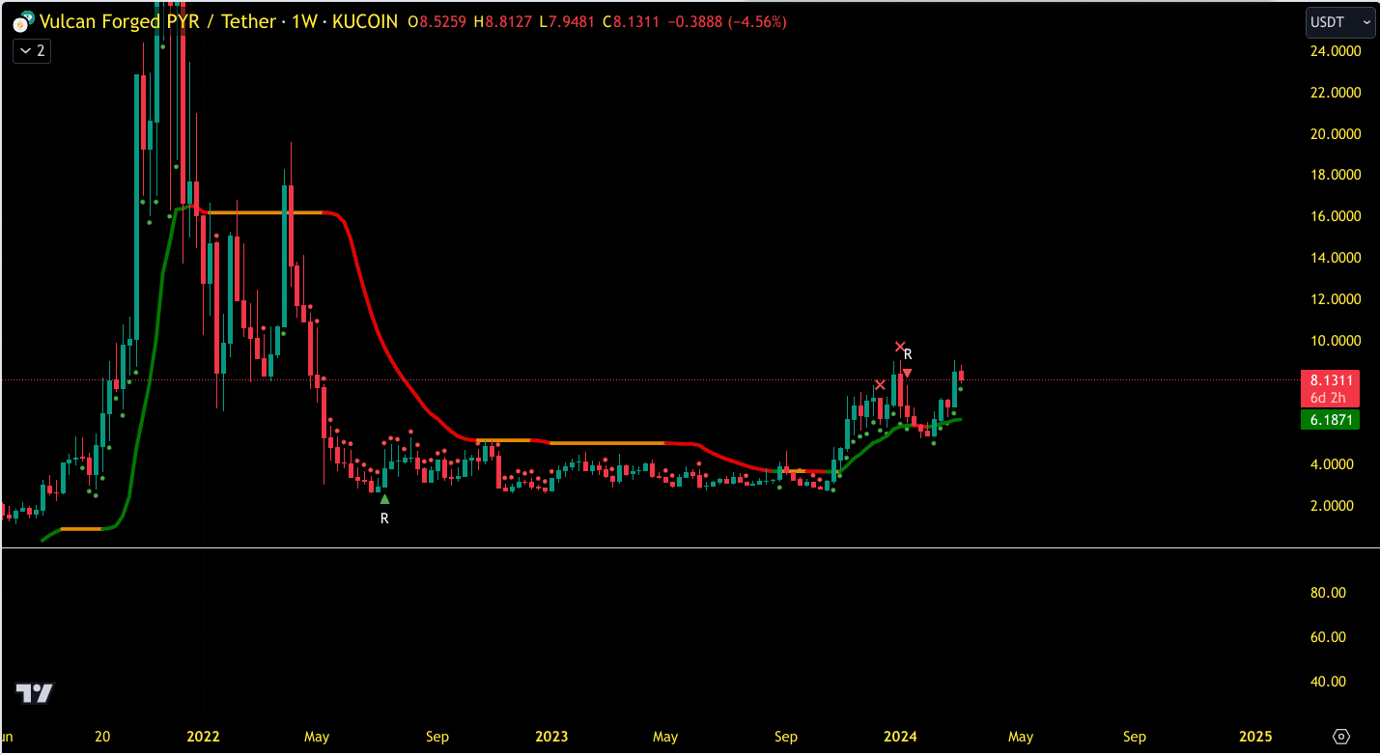
Task: Click the PYR/Tether coin logo icon
Action: pos(21,21)
